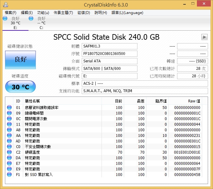The image size is (213, 189).
Task: Click status icon of attribute 09 row
Action: pyautogui.click(x=9, y=113)
